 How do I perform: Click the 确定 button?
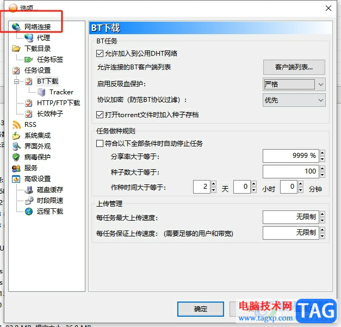(201, 309)
